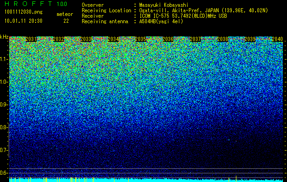Click the file name 1001112030.png
Image resolution: width=287 pixels, height=182 pixels.
point(24,12)
